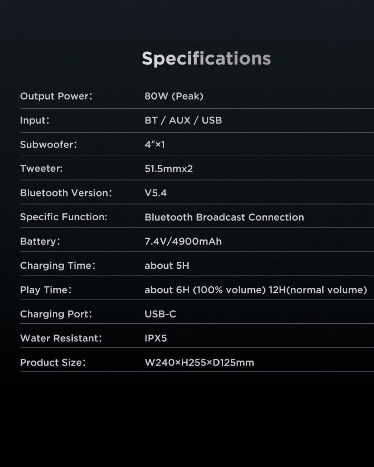Click the 4"×1 subwoofer value
Viewport: 374px width, 467px height.
155,145
